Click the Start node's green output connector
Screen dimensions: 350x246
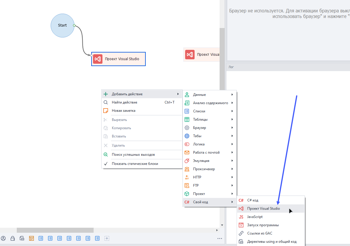[74, 25]
